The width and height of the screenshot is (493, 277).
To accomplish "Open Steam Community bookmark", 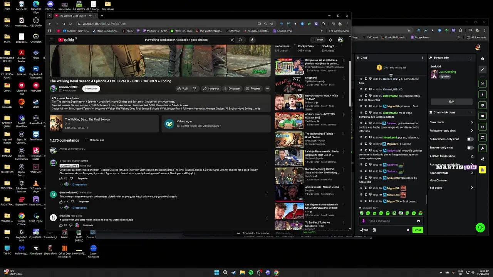I will 105,31.
